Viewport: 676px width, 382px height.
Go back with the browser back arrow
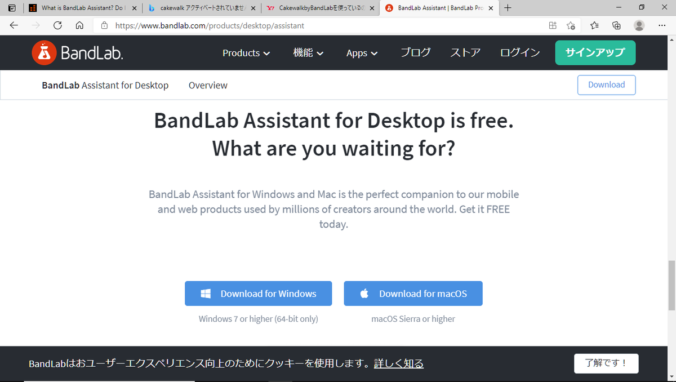pyautogui.click(x=14, y=25)
